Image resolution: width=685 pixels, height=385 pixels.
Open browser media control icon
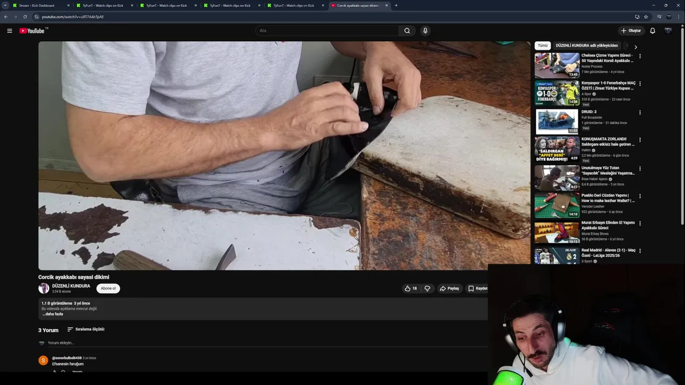click(x=659, y=17)
